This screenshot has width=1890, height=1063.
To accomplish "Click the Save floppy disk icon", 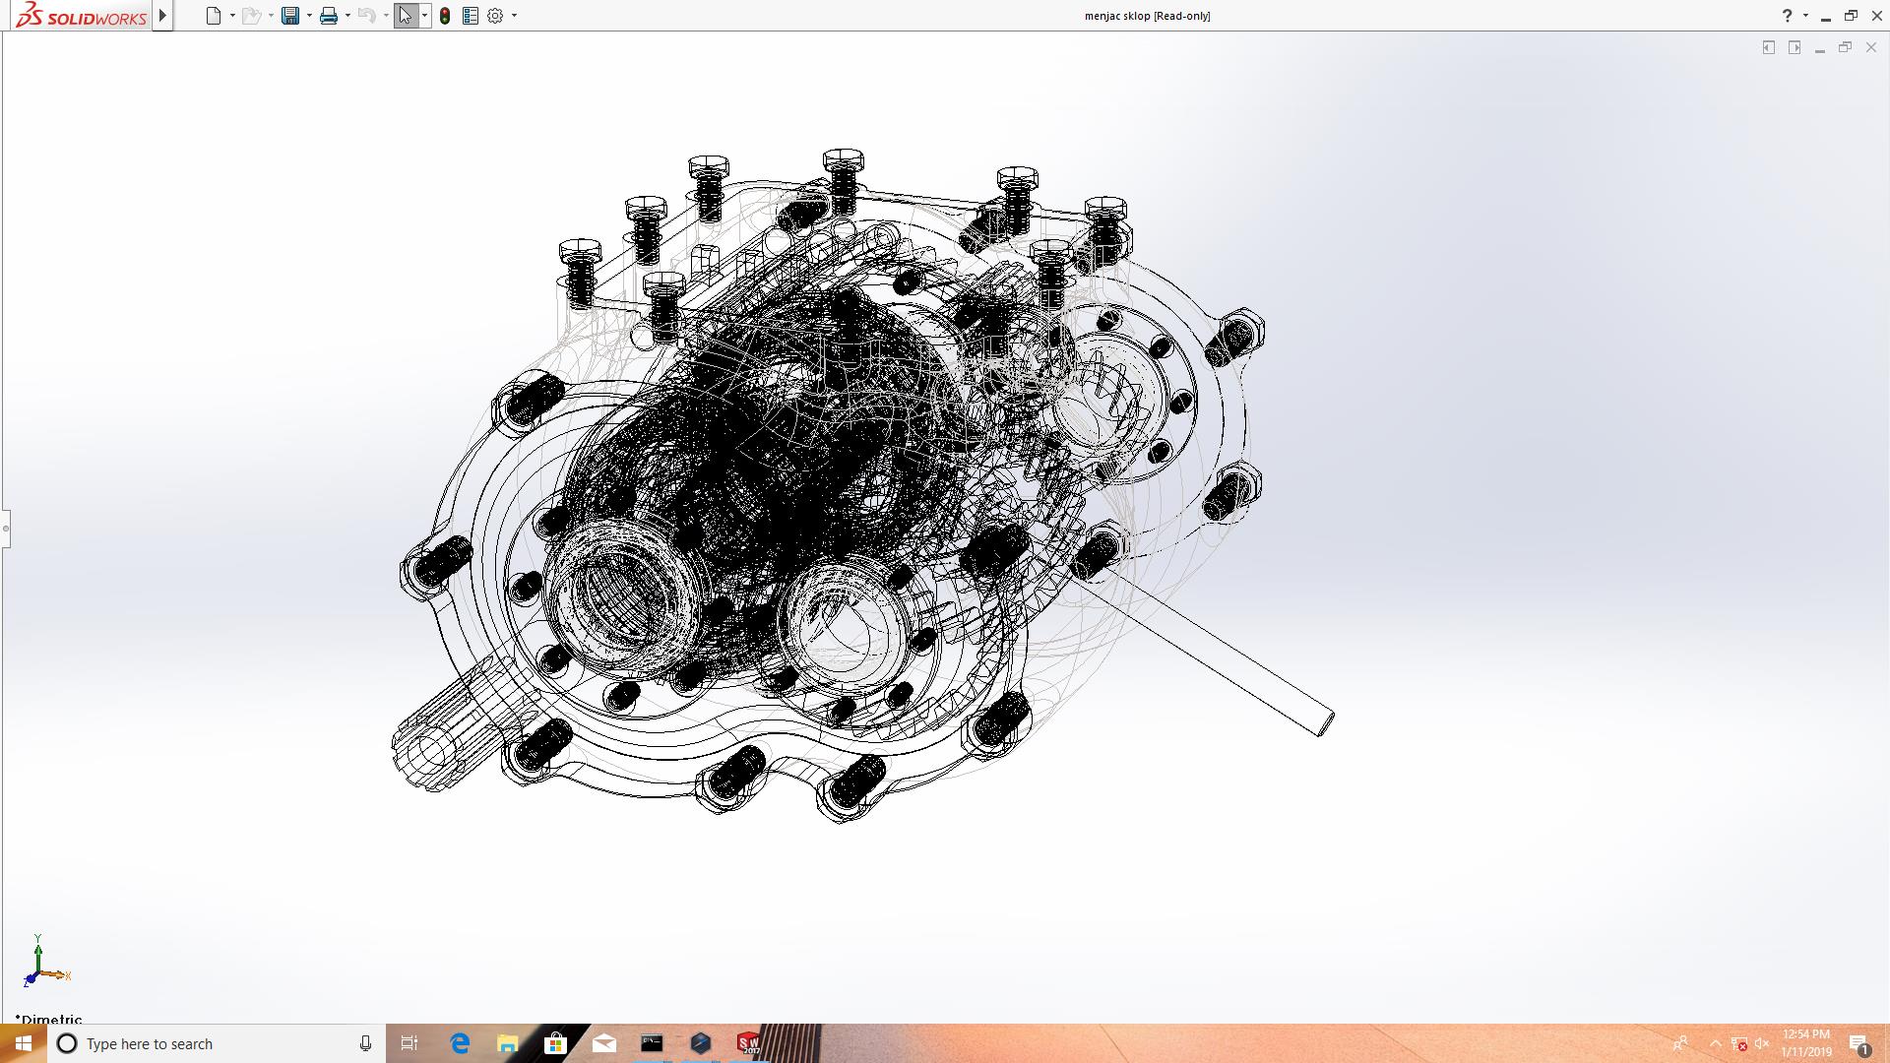I will (289, 16).
